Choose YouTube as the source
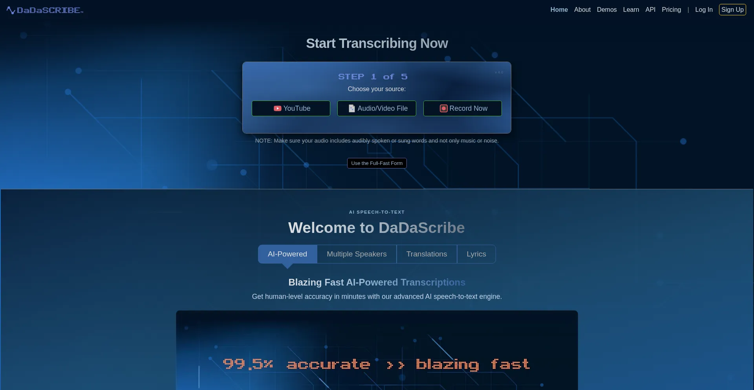Screen dimensions: 754x390 click(291, 108)
